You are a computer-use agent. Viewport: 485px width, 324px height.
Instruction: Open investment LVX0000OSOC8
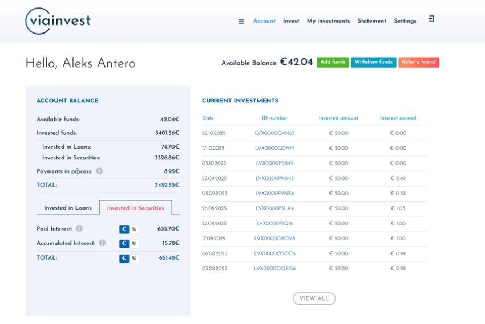pyautogui.click(x=274, y=253)
